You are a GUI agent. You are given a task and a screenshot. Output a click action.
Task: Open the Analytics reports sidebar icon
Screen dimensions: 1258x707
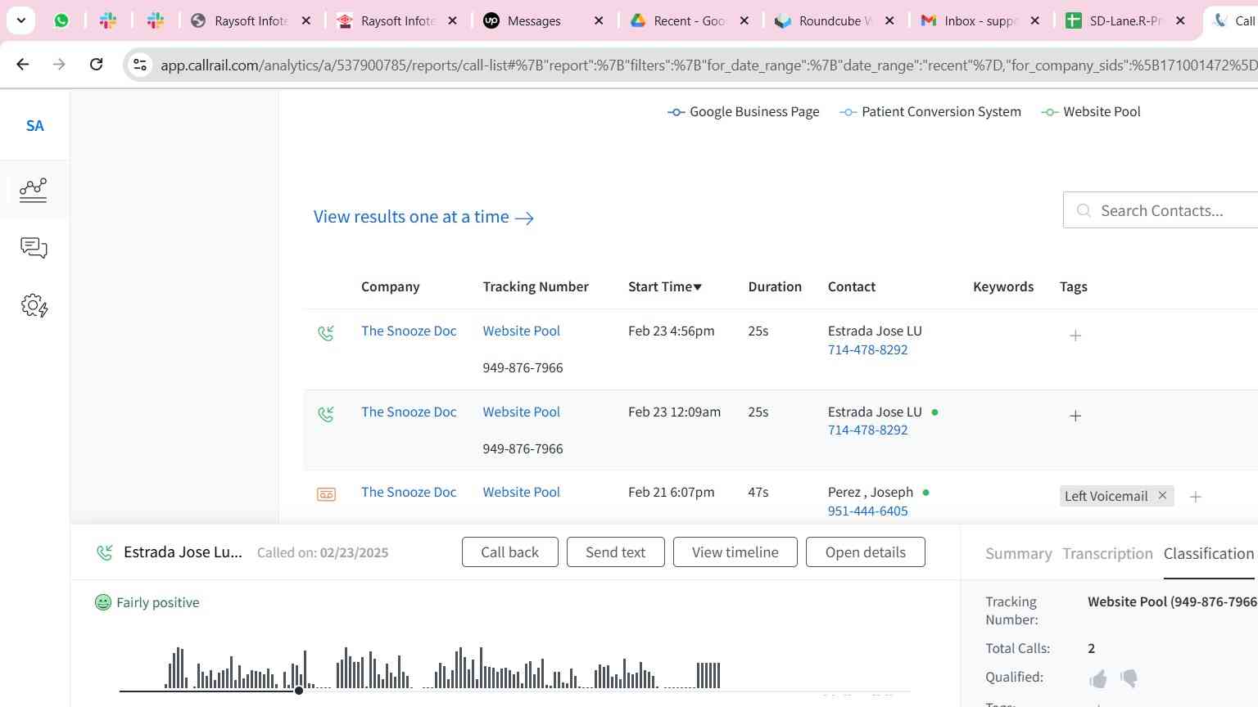tap(34, 190)
